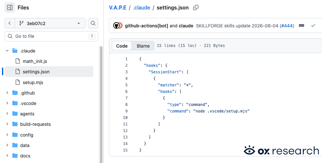Screen dimensions: 322x163
Task: Expand the docs folder chevron
Action: click(7, 156)
